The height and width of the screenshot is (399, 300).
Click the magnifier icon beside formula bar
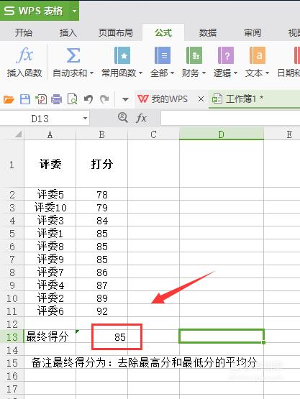click(123, 118)
